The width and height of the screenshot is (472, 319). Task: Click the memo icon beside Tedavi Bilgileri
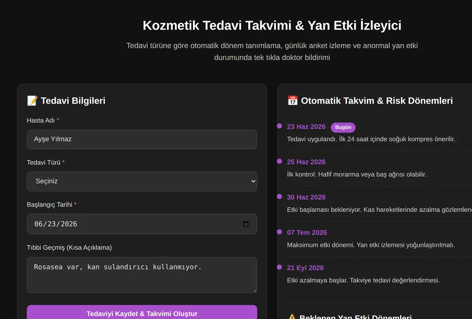tap(32, 101)
